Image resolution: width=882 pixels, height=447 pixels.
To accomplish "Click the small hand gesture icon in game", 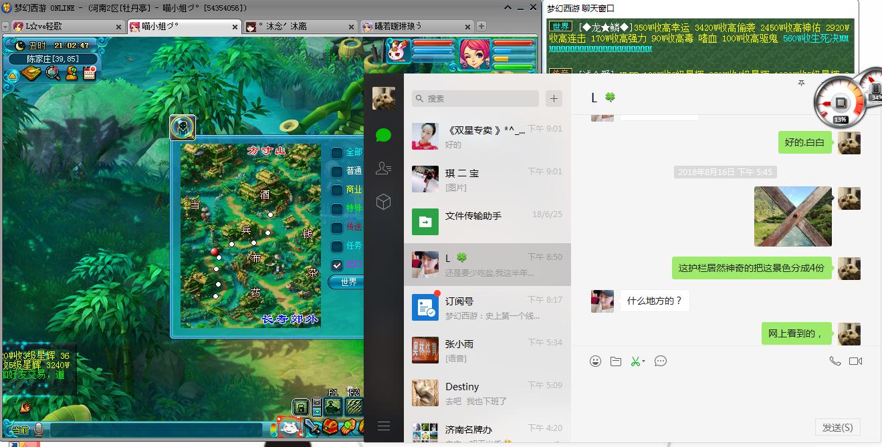I will click(x=25, y=406).
